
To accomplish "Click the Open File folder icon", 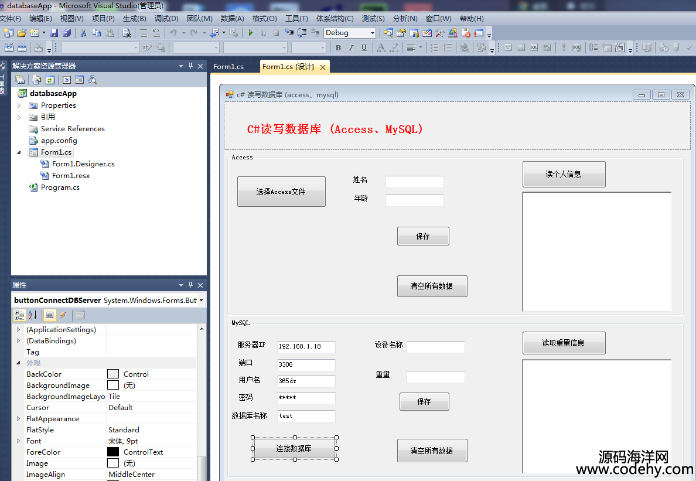I will [x=21, y=32].
